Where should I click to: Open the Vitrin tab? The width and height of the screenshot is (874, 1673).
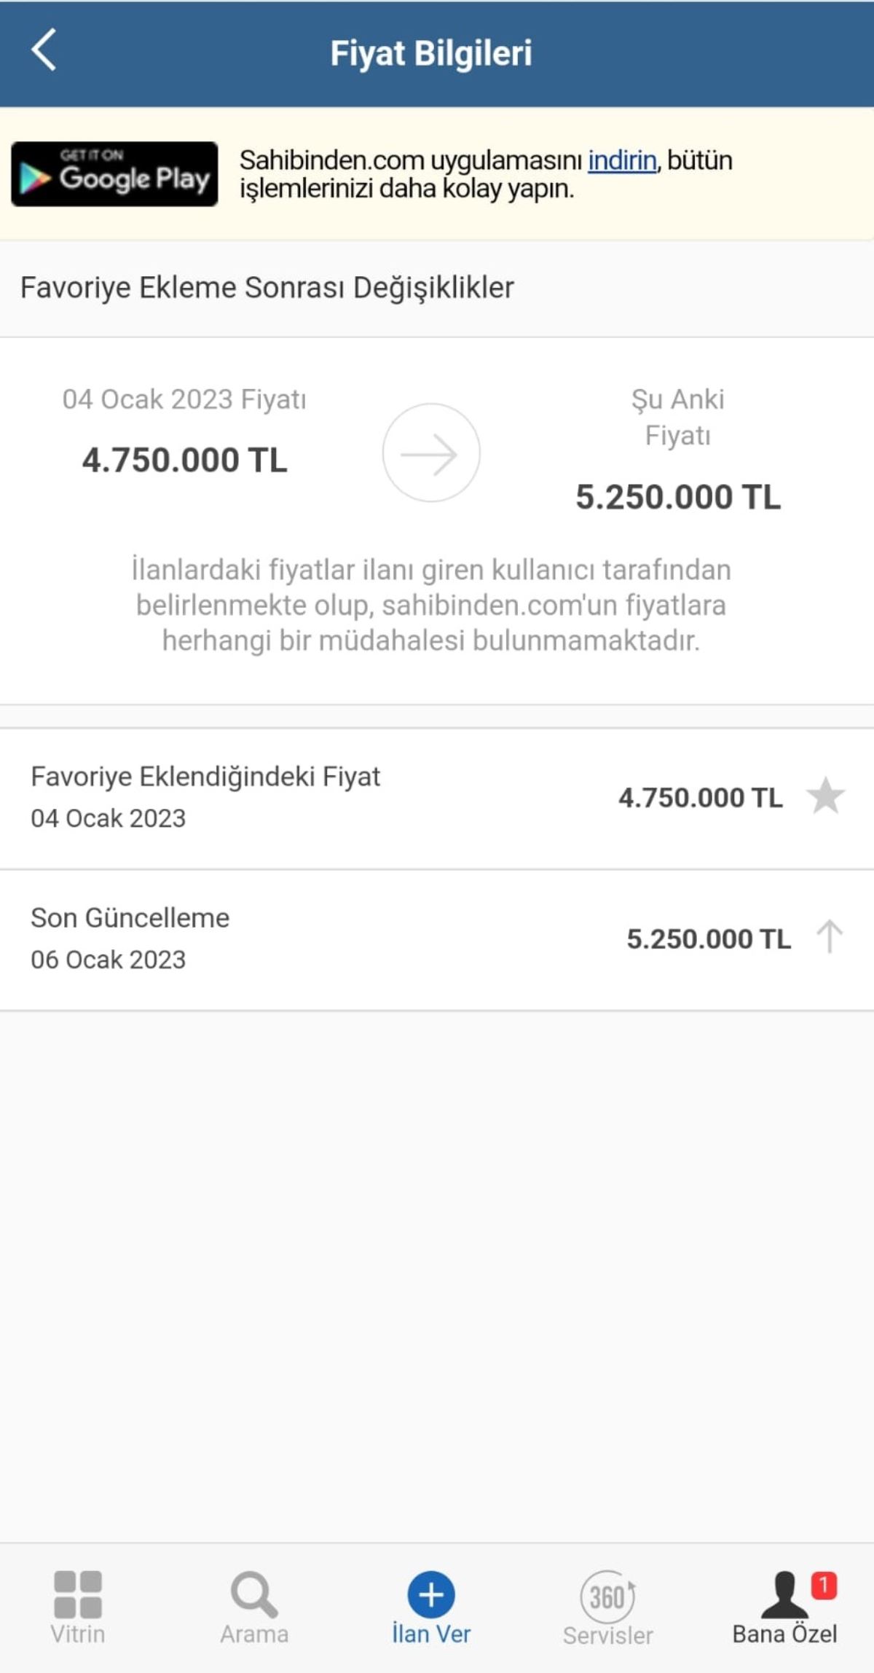78,1607
